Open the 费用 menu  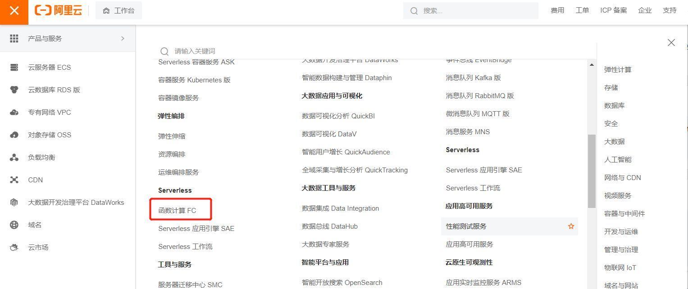(x=557, y=10)
